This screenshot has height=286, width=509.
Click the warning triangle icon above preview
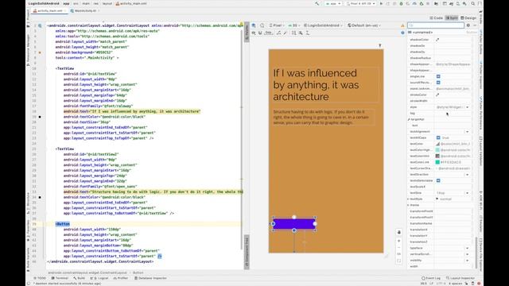pos(402,25)
